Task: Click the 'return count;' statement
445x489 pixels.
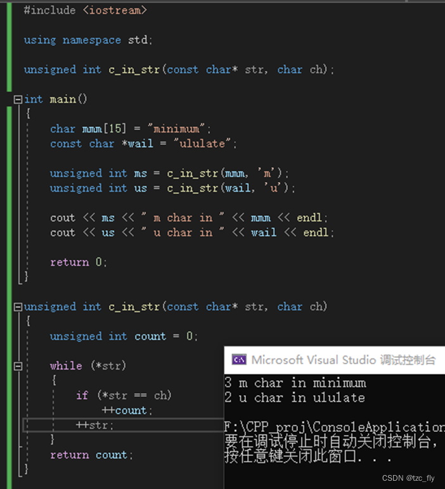Action: click(x=92, y=455)
